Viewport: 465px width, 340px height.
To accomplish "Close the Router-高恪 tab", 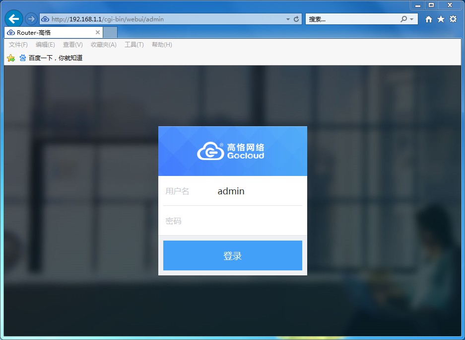I will pyautogui.click(x=98, y=32).
